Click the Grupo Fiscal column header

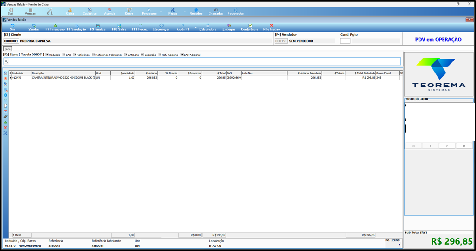(387, 73)
